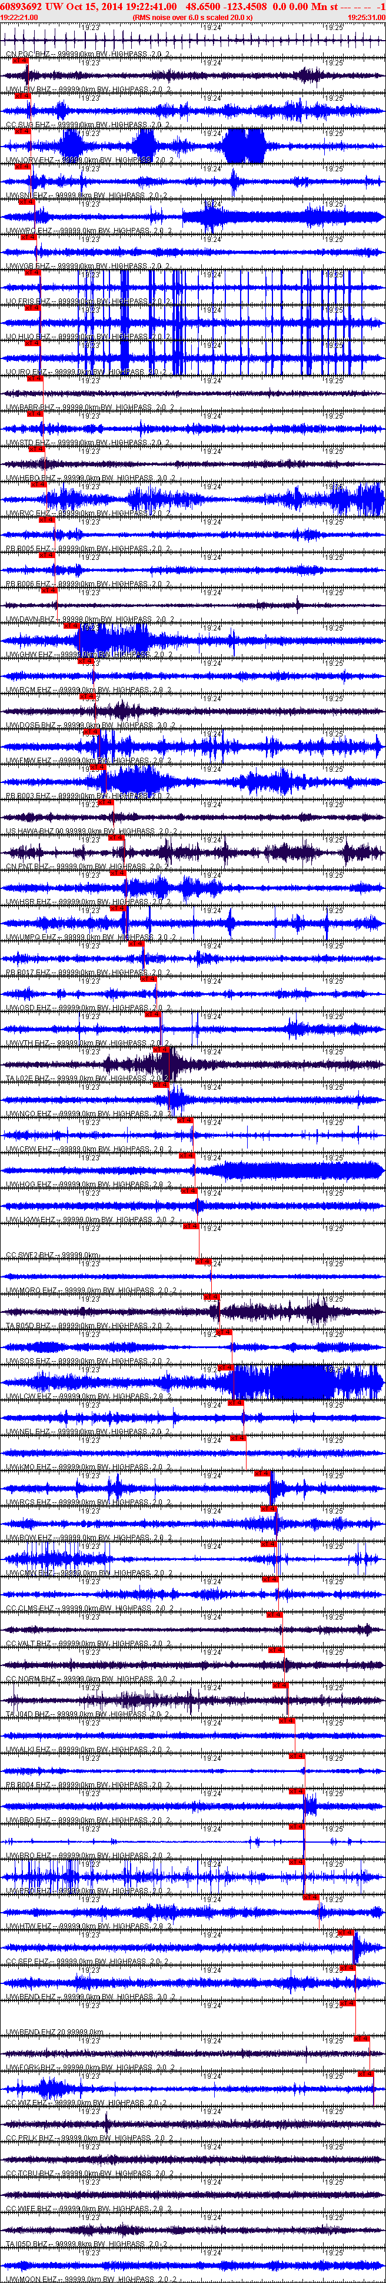Select the 'UW.ALKI EHZ' station label
Viewport: 386px width, 2283px height.
[x=28, y=1750]
